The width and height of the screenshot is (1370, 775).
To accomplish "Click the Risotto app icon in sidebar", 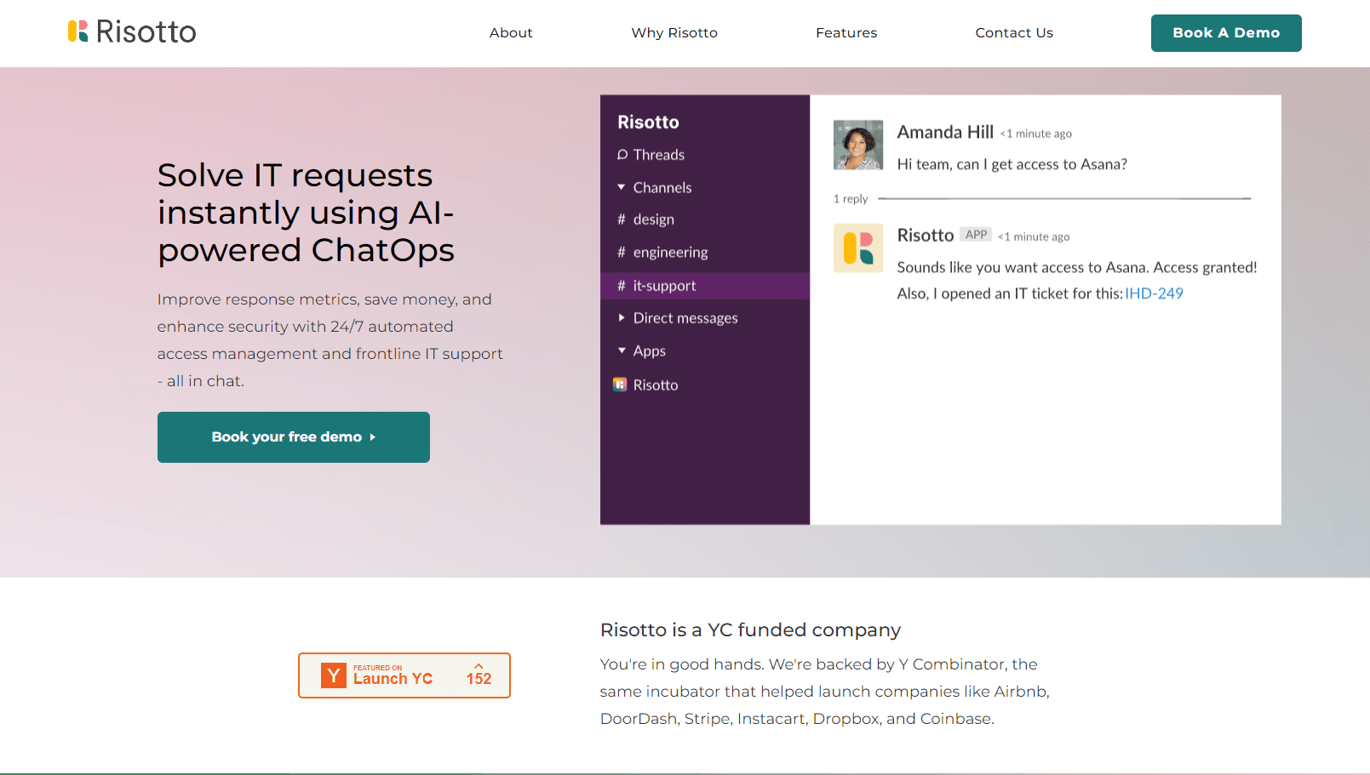I will coord(620,385).
